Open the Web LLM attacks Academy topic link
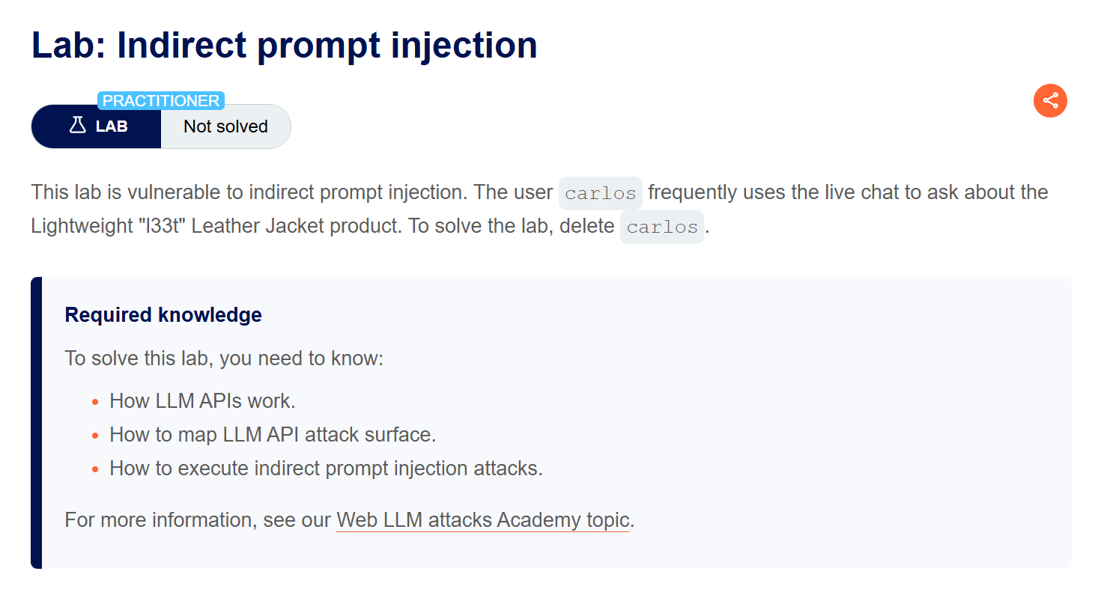1110x589 pixels. 483,519
